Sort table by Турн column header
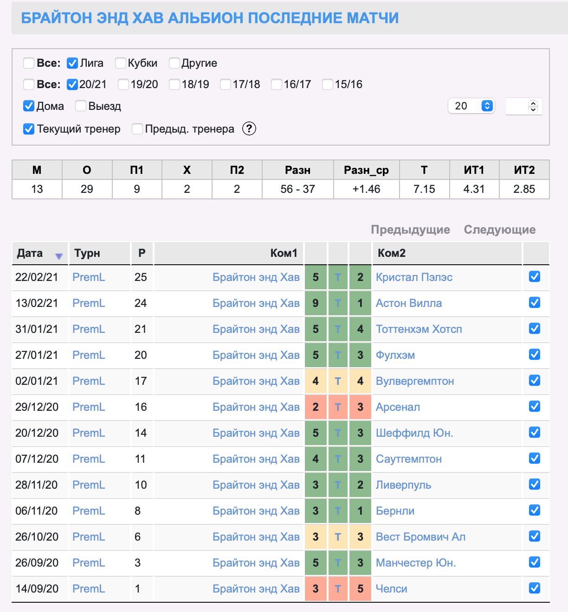This screenshot has height=612, width=568. coord(100,253)
